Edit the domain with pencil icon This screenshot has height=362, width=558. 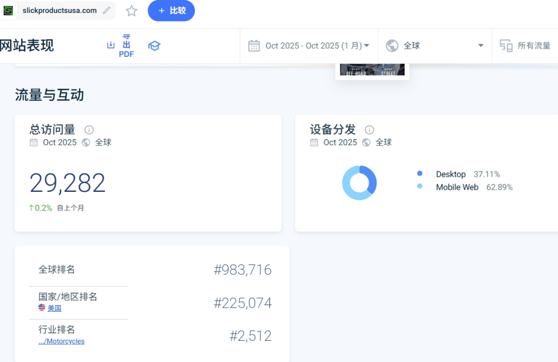tap(106, 11)
